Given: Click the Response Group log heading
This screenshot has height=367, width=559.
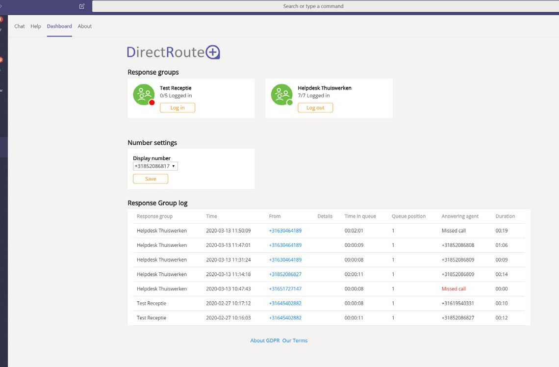Looking at the screenshot, I should (x=157, y=203).
